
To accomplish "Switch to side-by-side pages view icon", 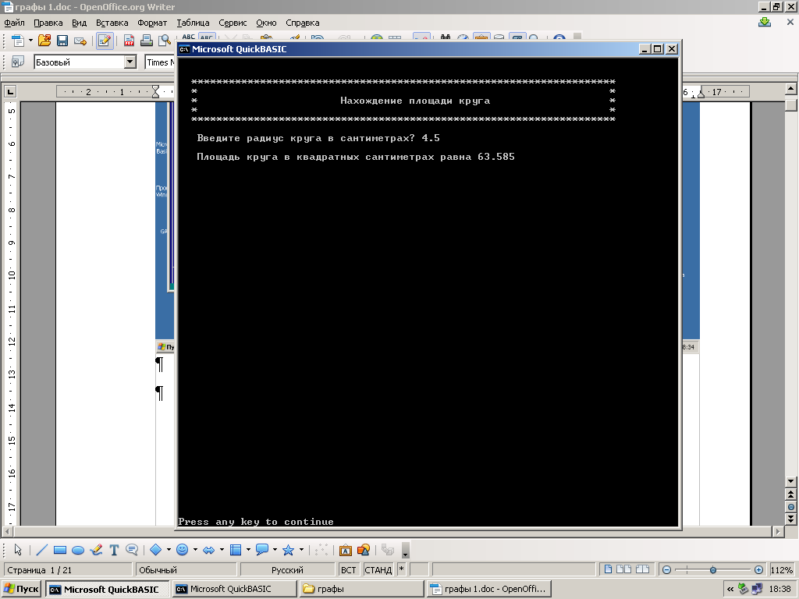I will coord(623,569).
